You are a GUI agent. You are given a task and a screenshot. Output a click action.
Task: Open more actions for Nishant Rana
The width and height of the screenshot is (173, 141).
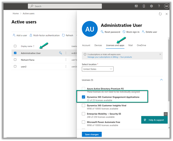pyautogui.click(x=66, y=60)
